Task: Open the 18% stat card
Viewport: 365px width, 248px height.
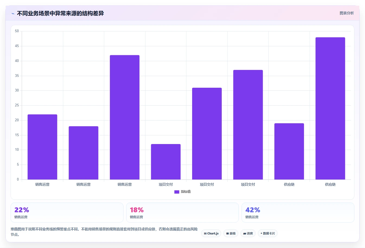Action: coord(182,213)
